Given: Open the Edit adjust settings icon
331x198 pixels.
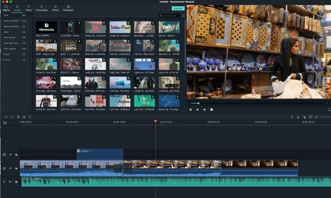Looking at the screenshot, I should coord(30,117).
